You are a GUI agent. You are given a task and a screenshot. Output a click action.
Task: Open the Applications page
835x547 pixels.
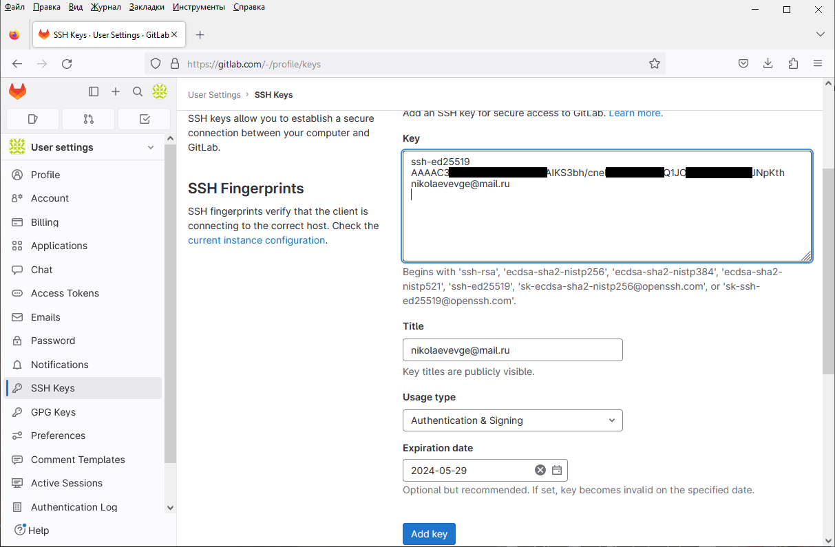[x=83, y=246]
